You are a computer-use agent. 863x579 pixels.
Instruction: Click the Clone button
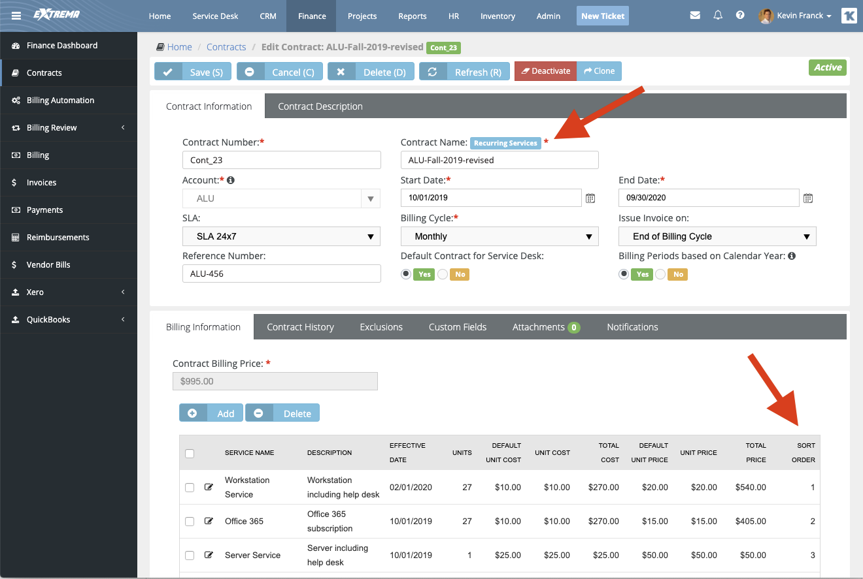click(599, 71)
